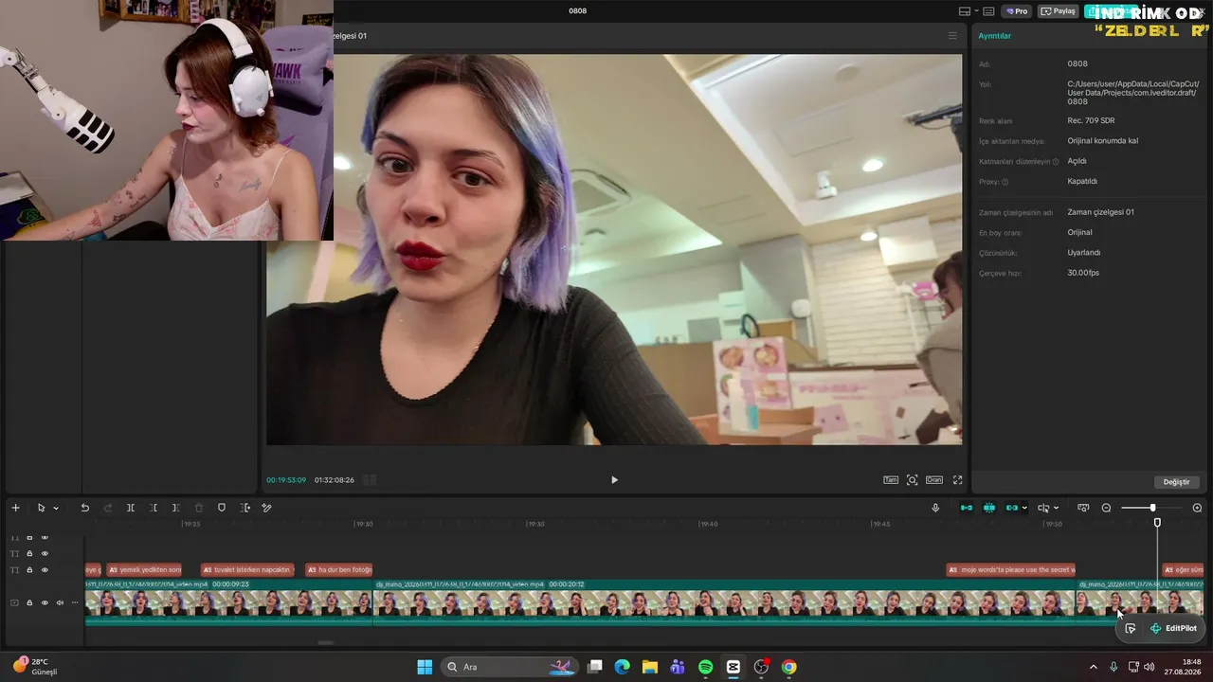Viewport: 1213px width, 682px height.
Task: Show info for the Proxy help icon
Action: [1005, 182]
